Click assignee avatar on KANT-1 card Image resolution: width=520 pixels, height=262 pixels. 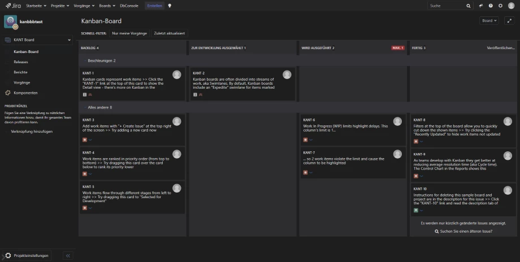[177, 75]
